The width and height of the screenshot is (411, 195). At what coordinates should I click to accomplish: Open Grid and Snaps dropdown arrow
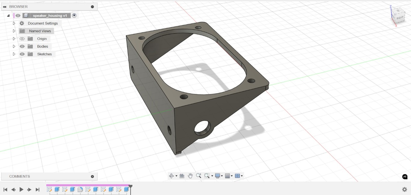(x=232, y=176)
